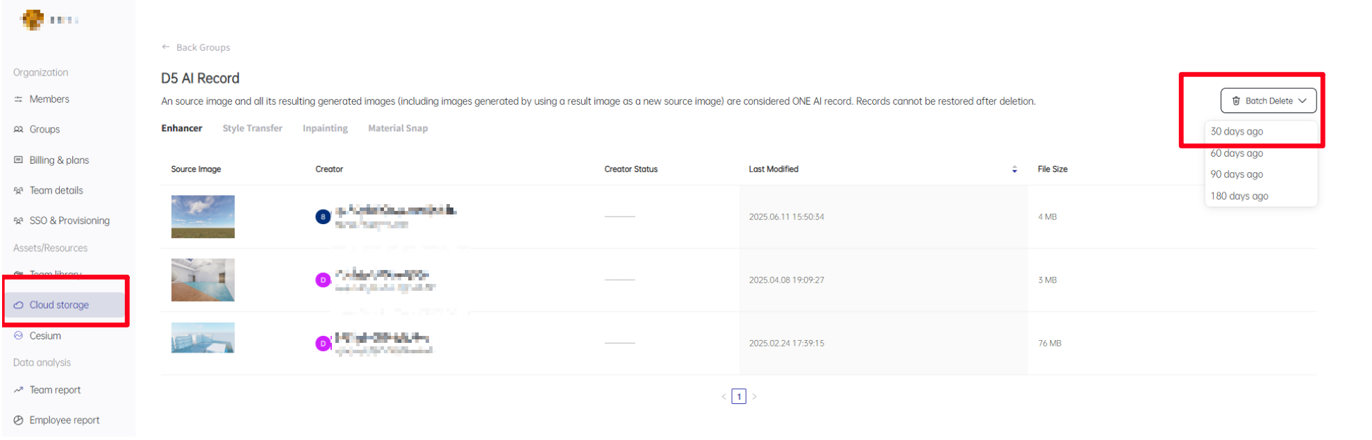Screen dimensions: 1372x440
Task: Choose the 30 days ago option
Action: tap(1237, 131)
